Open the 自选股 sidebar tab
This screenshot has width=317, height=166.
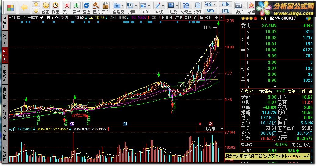[5, 93]
